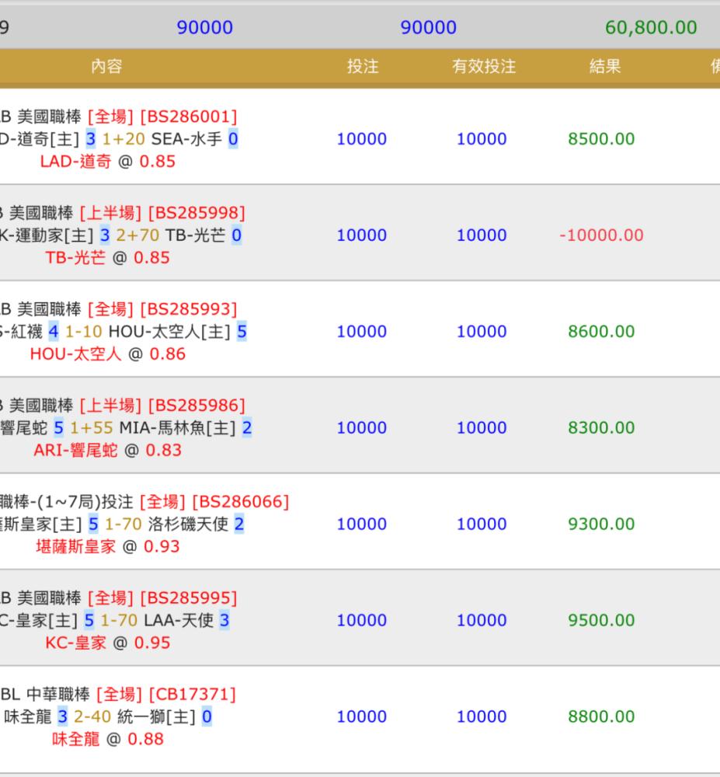
Task: Click bet ID BS285995
Action: 189,598
